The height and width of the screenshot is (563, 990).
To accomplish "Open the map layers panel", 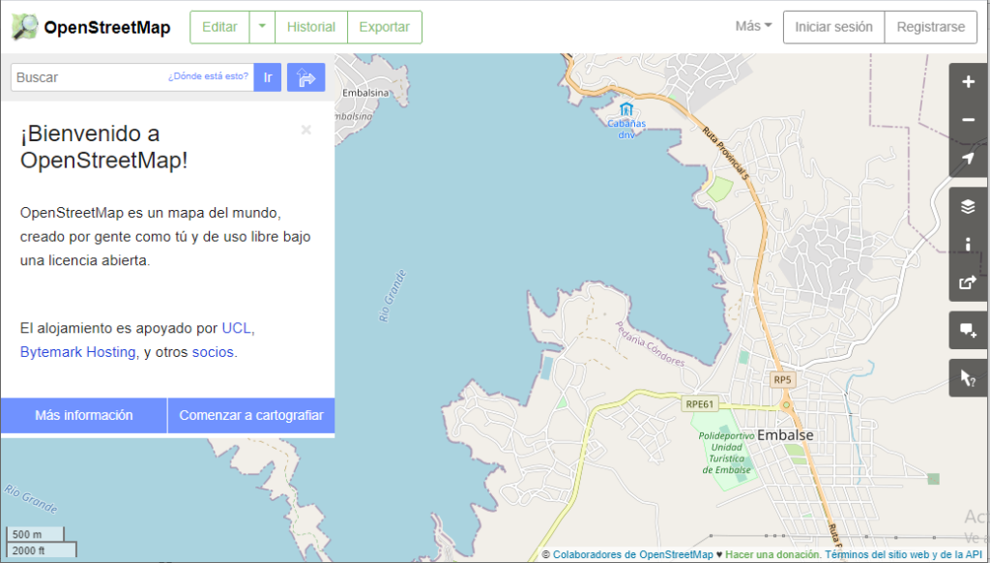I will click(x=968, y=207).
